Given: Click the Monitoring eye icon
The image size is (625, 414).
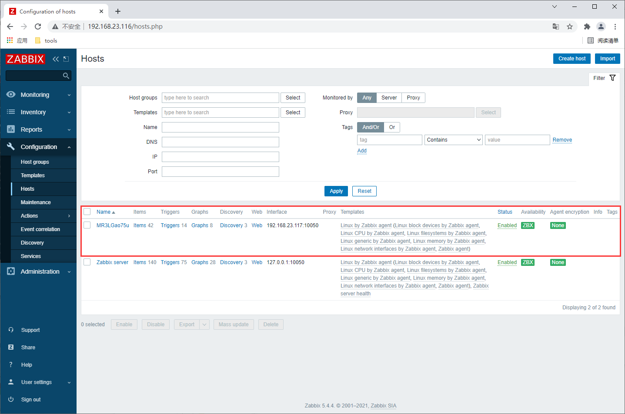Looking at the screenshot, I should pyautogui.click(x=11, y=94).
